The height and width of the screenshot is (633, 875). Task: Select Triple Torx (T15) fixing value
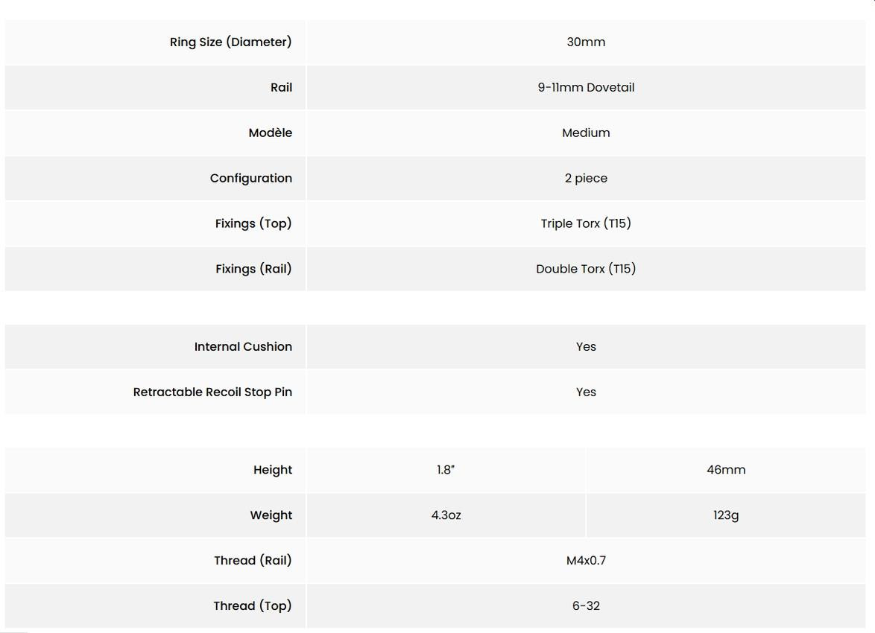[x=586, y=224]
